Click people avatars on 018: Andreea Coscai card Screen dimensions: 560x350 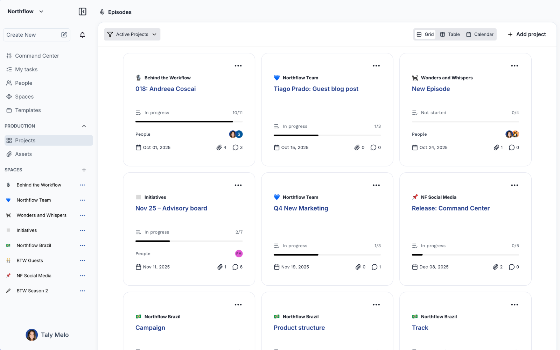[236, 134]
